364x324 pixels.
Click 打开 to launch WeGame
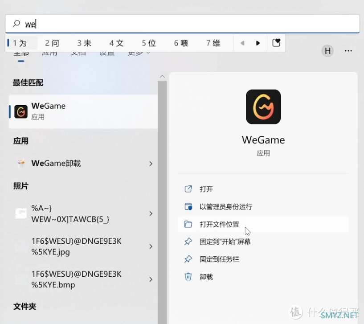click(263, 189)
